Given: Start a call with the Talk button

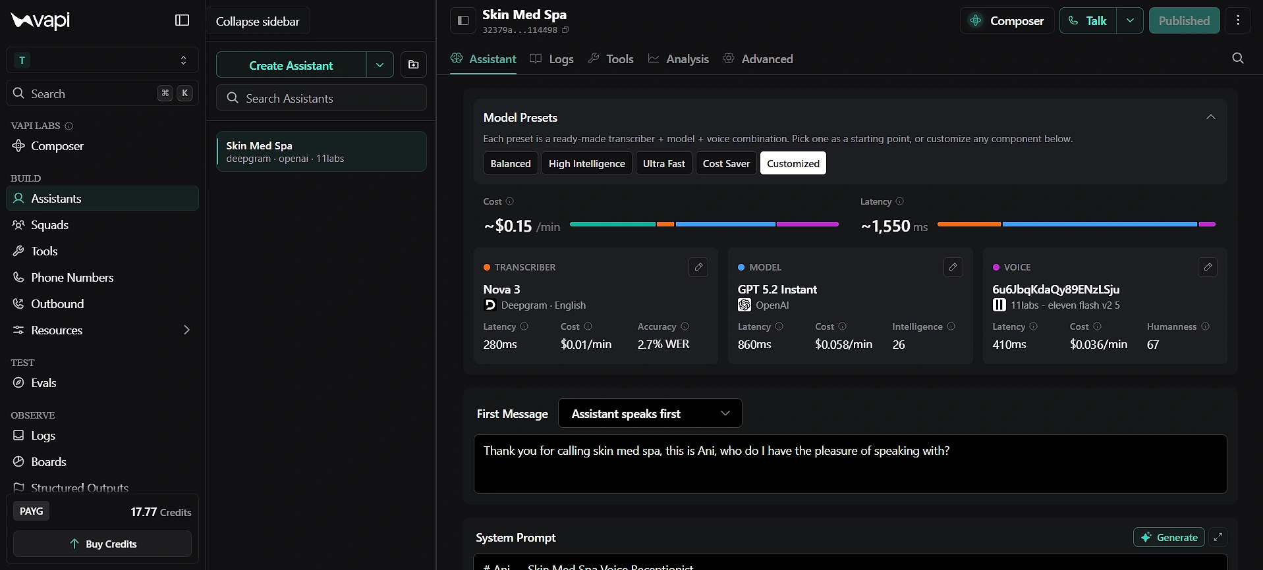Looking at the screenshot, I should 1088,20.
